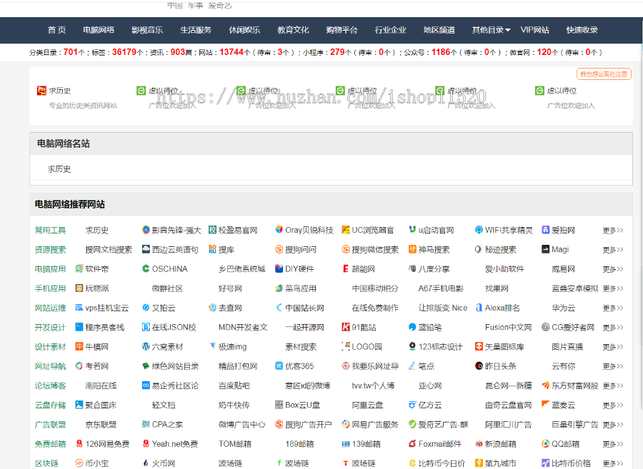The width and height of the screenshot is (643, 469).
Task: Open the 生活服务 nav menu
Action: pyautogui.click(x=196, y=30)
